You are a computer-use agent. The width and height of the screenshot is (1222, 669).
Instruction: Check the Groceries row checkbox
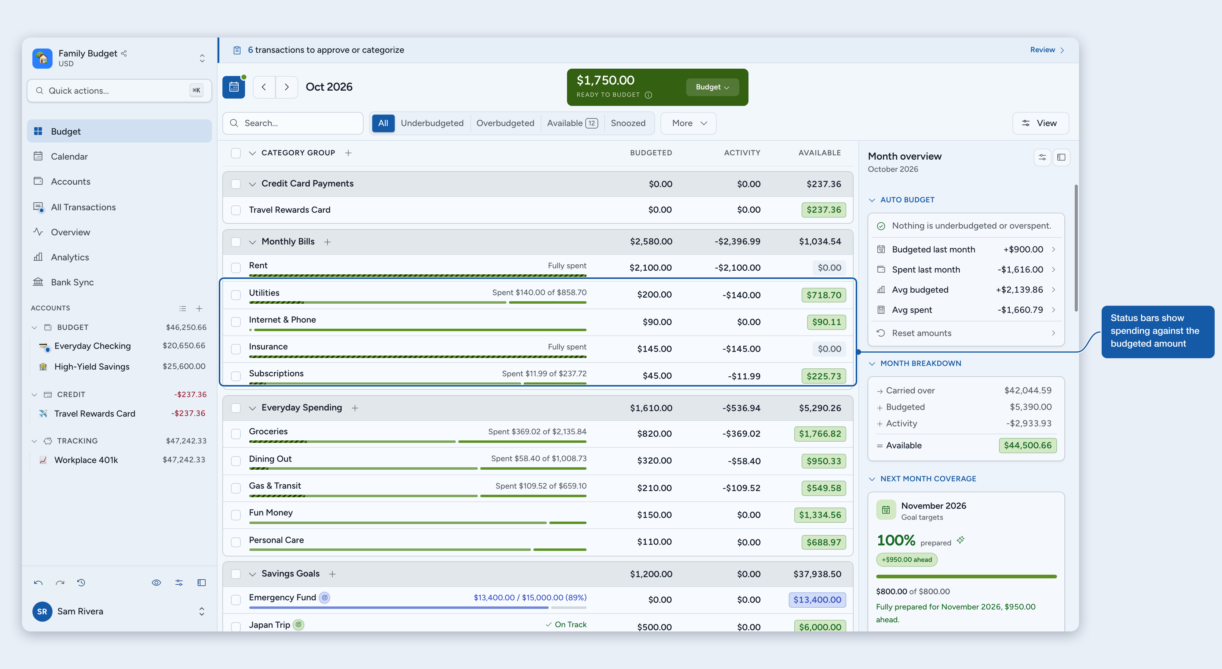[236, 434]
